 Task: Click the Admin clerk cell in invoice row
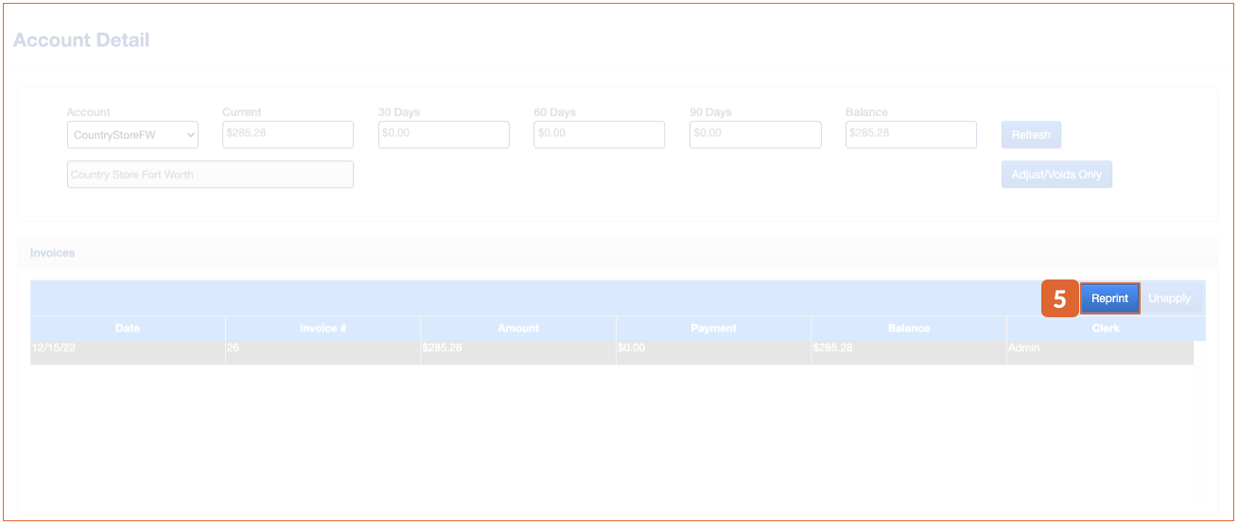pyautogui.click(x=1024, y=348)
